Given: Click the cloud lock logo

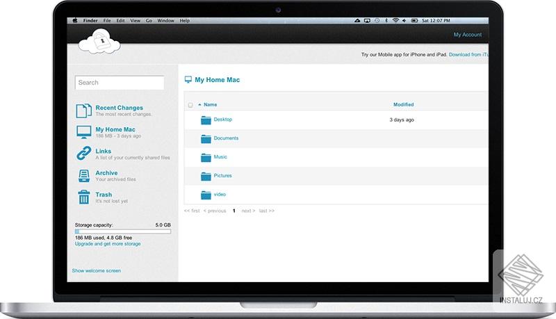Looking at the screenshot, I should click(99, 41).
